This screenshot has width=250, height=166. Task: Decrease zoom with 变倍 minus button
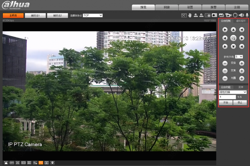point(225,63)
